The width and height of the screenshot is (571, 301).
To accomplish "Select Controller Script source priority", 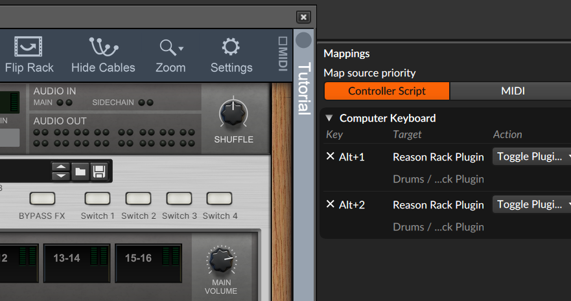I will click(387, 91).
